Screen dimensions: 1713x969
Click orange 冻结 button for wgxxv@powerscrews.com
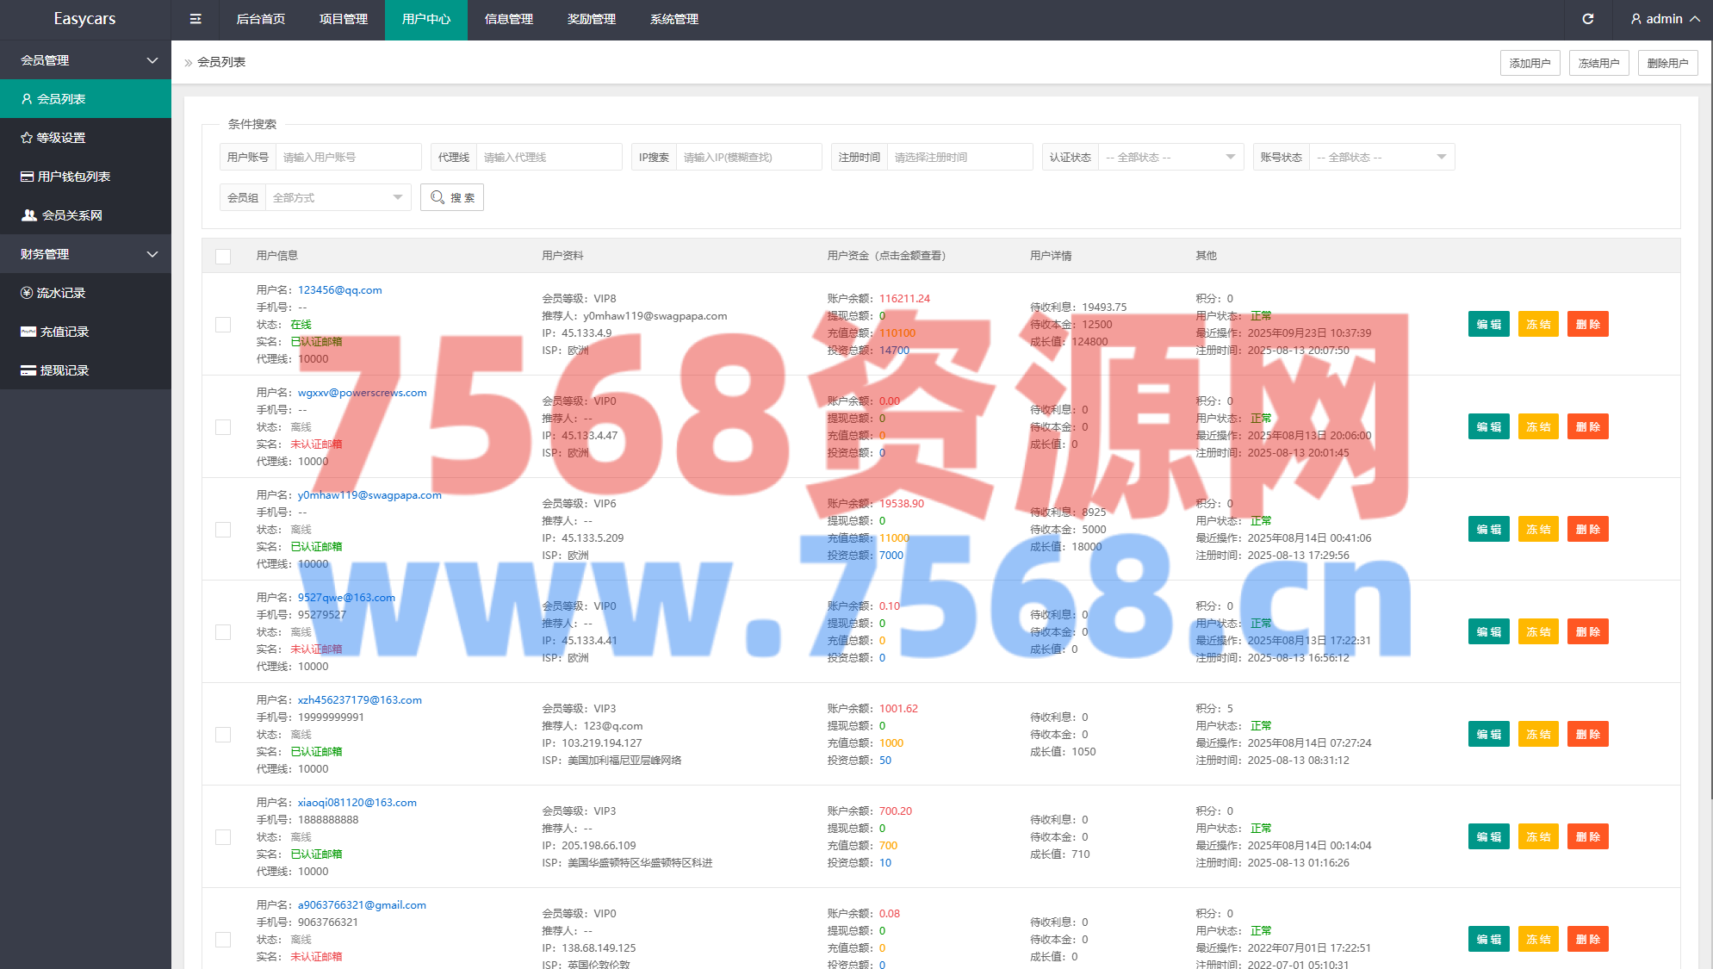pos(1537,427)
